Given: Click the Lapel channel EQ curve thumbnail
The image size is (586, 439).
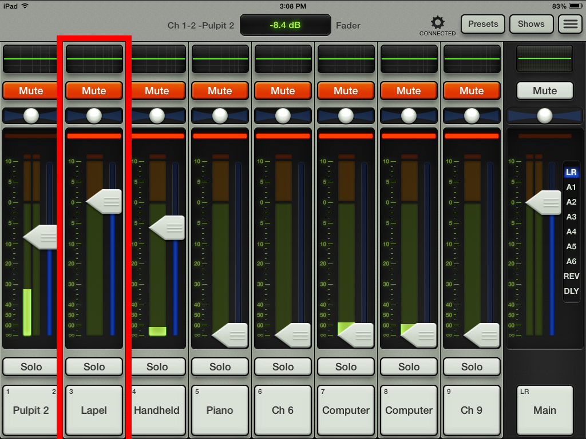Looking at the screenshot, I should pos(94,58).
